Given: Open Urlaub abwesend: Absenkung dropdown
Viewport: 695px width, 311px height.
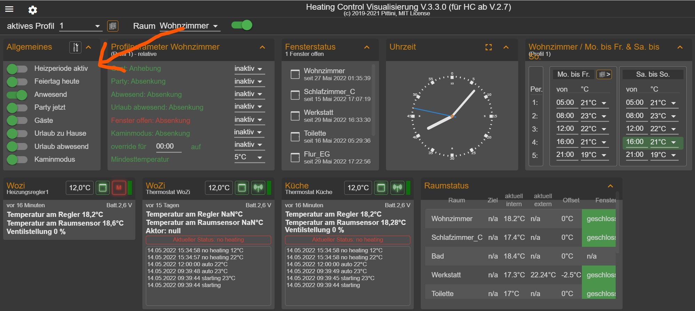Looking at the screenshot, I should tap(250, 107).
